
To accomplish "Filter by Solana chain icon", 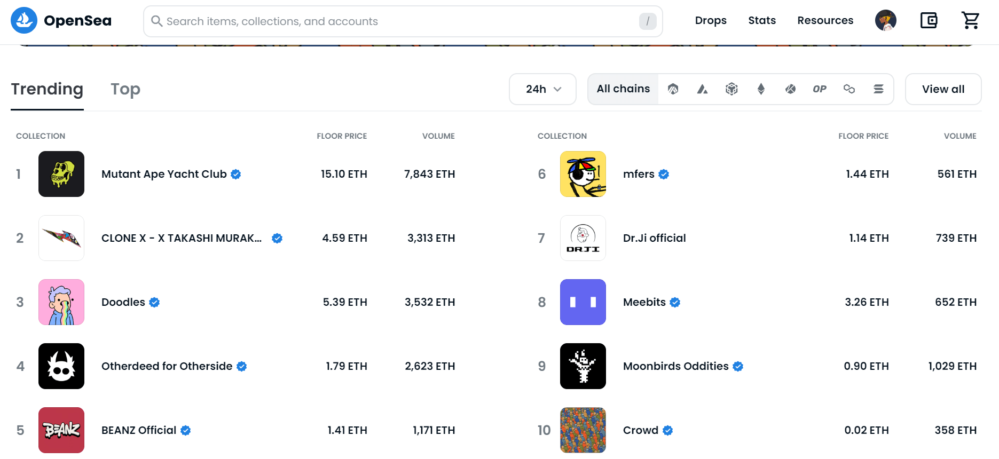I will (x=878, y=89).
